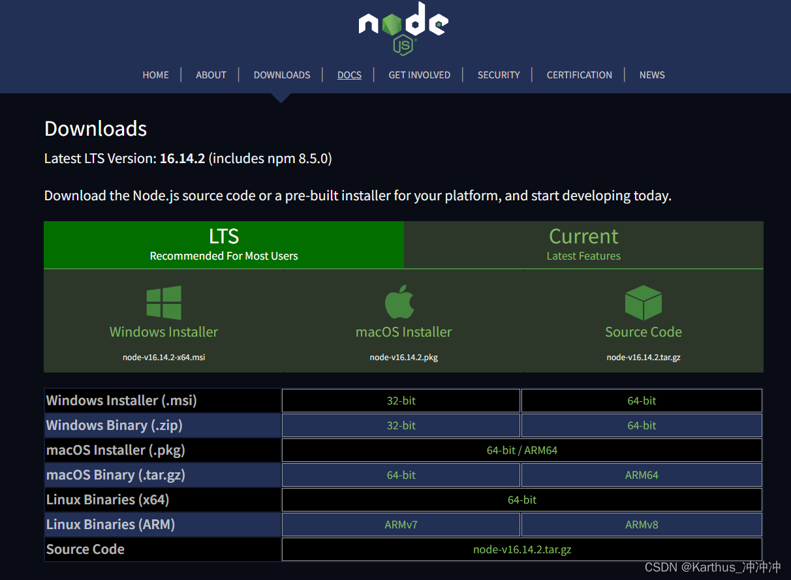Click the Windows Binary (.zip) row label

click(x=114, y=425)
